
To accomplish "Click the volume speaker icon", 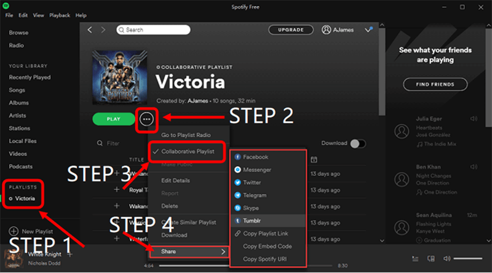I will [447, 259].
